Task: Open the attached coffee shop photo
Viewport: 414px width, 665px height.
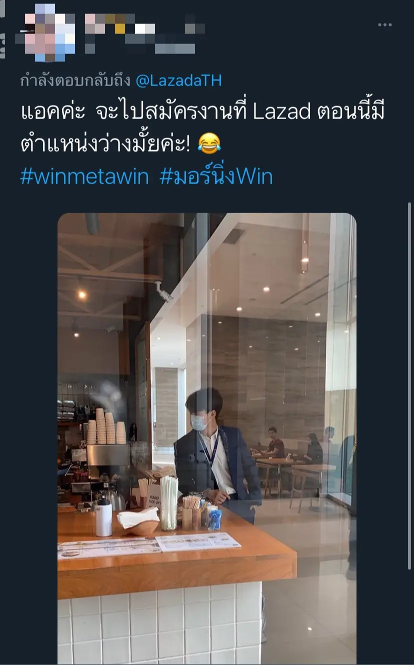Action: [207, 439]
